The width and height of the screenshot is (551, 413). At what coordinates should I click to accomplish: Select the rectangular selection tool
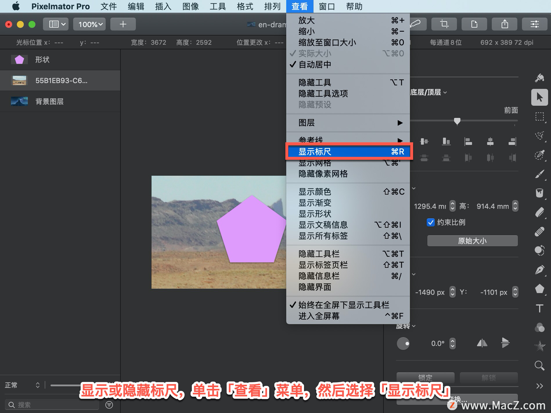(539, 116)
